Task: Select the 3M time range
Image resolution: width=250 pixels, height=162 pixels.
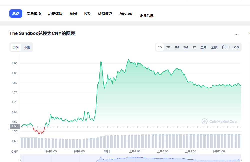Action: [186, 47]
